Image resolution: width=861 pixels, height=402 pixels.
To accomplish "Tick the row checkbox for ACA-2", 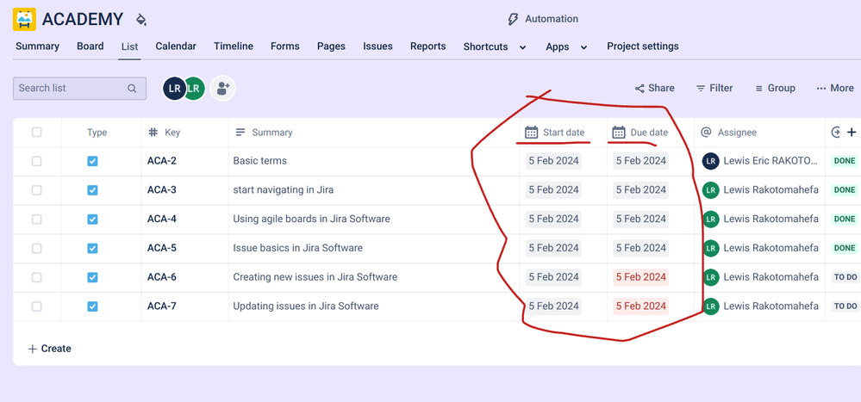I will tap(36, 161).
